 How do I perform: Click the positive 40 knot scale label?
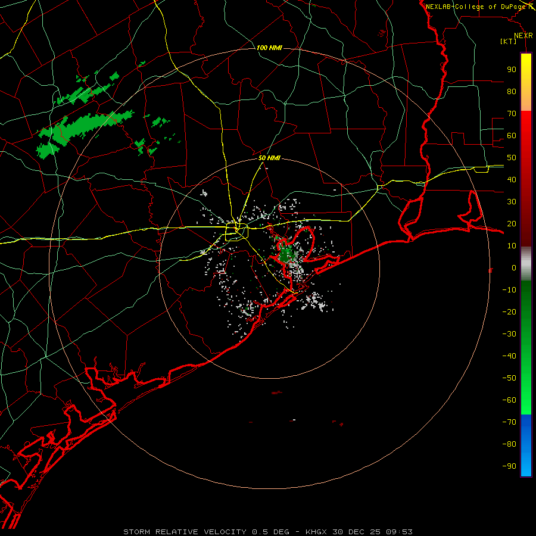pos(512,180)
